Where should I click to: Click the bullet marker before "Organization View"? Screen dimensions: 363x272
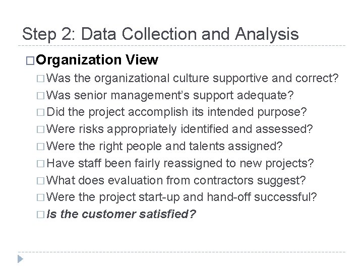[x=29, y=61]
